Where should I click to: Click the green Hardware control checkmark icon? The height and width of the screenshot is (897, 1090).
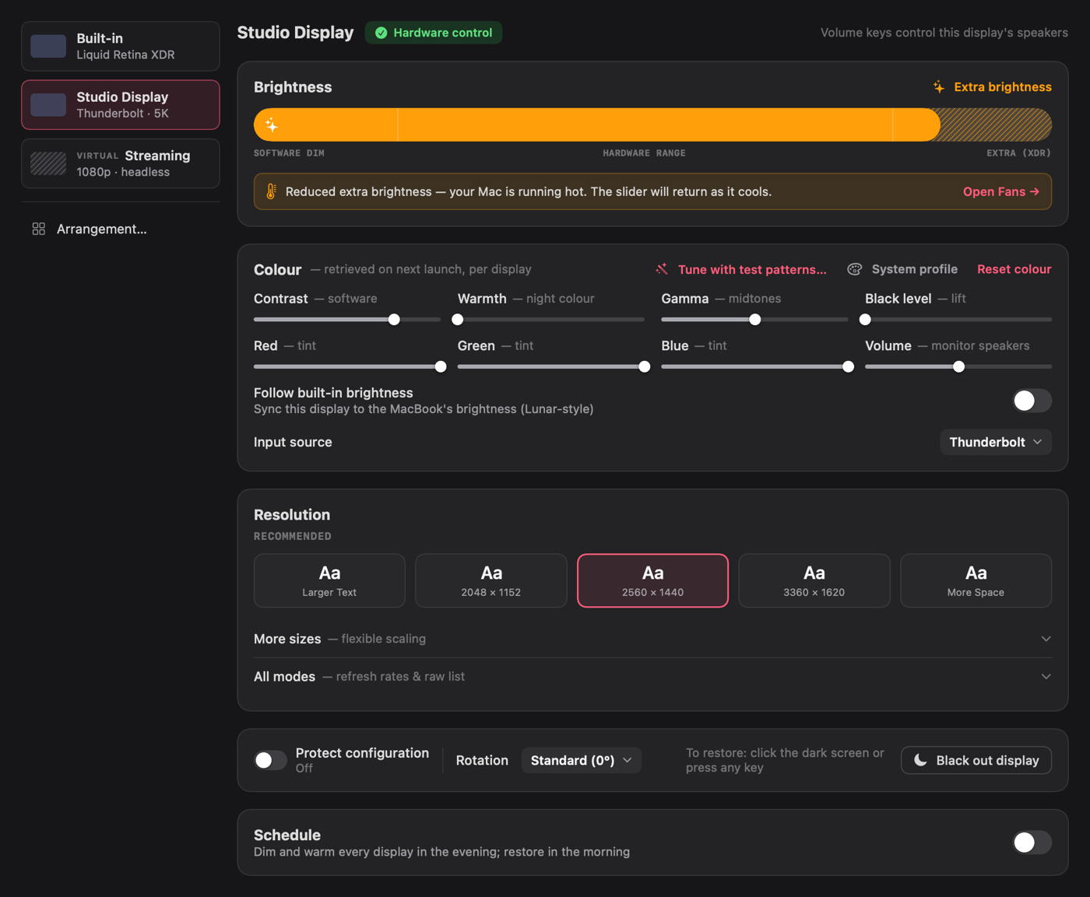click(381, 33)
